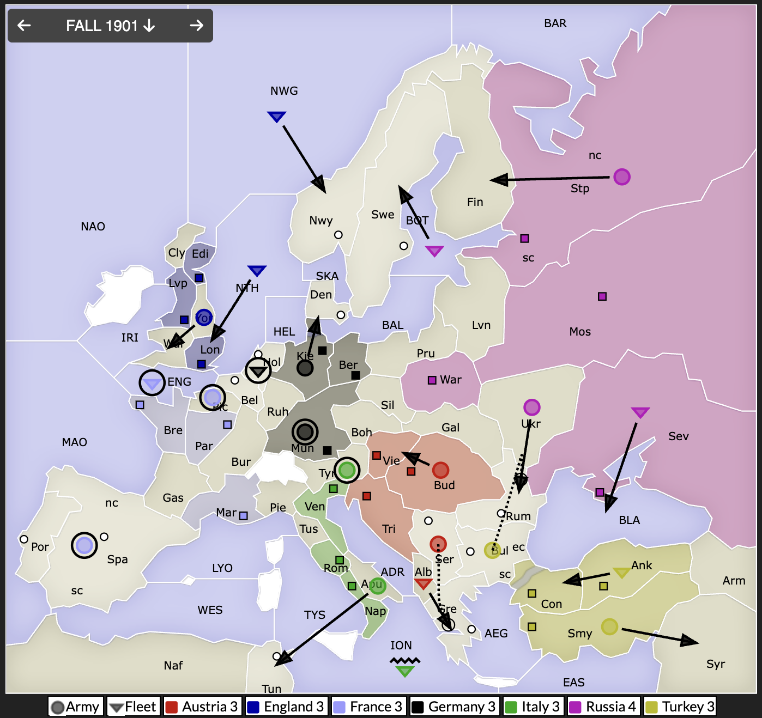
Task: Click the War territory label
Action: [x=451, y=379]
